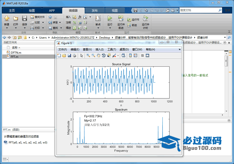234x164 pixels.
Task: Print the figure from Figure 1 toolbar
Action: tap(74, 56)
